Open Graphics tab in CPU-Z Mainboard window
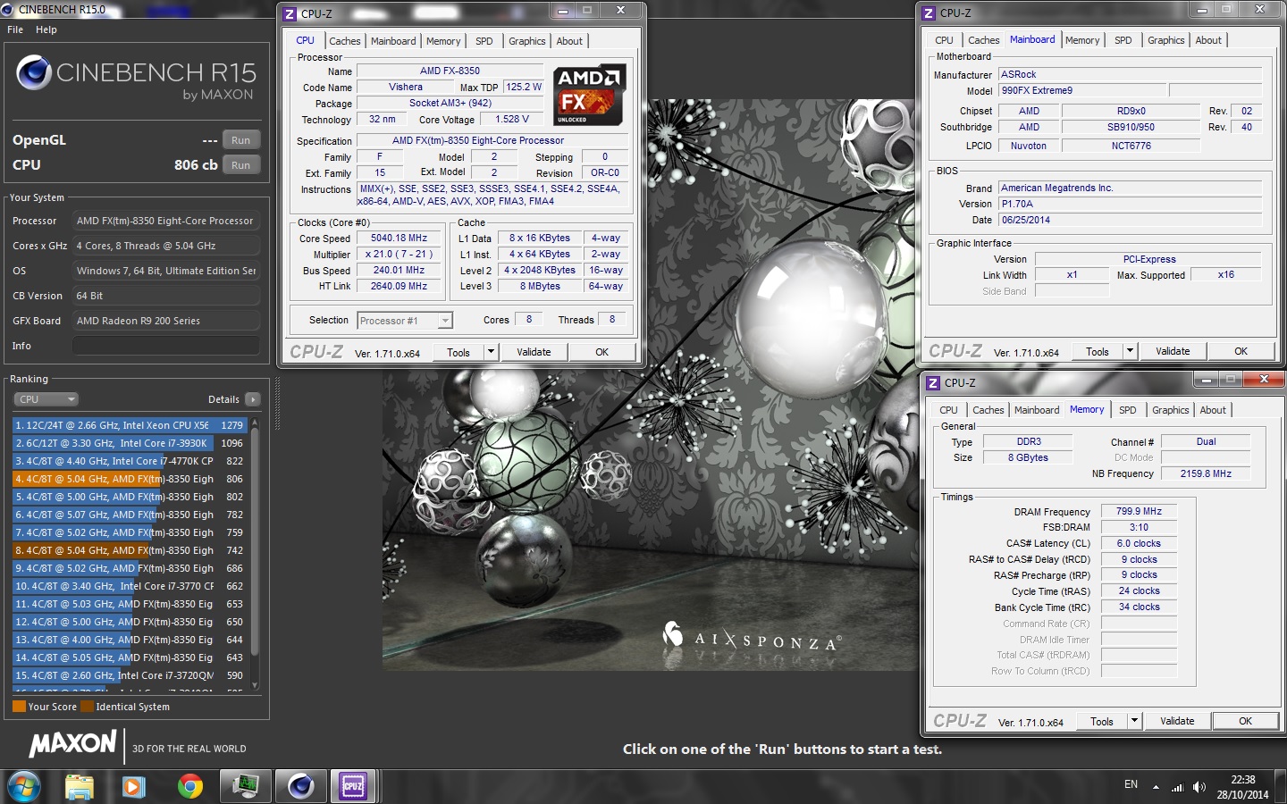 (1166, 40)
